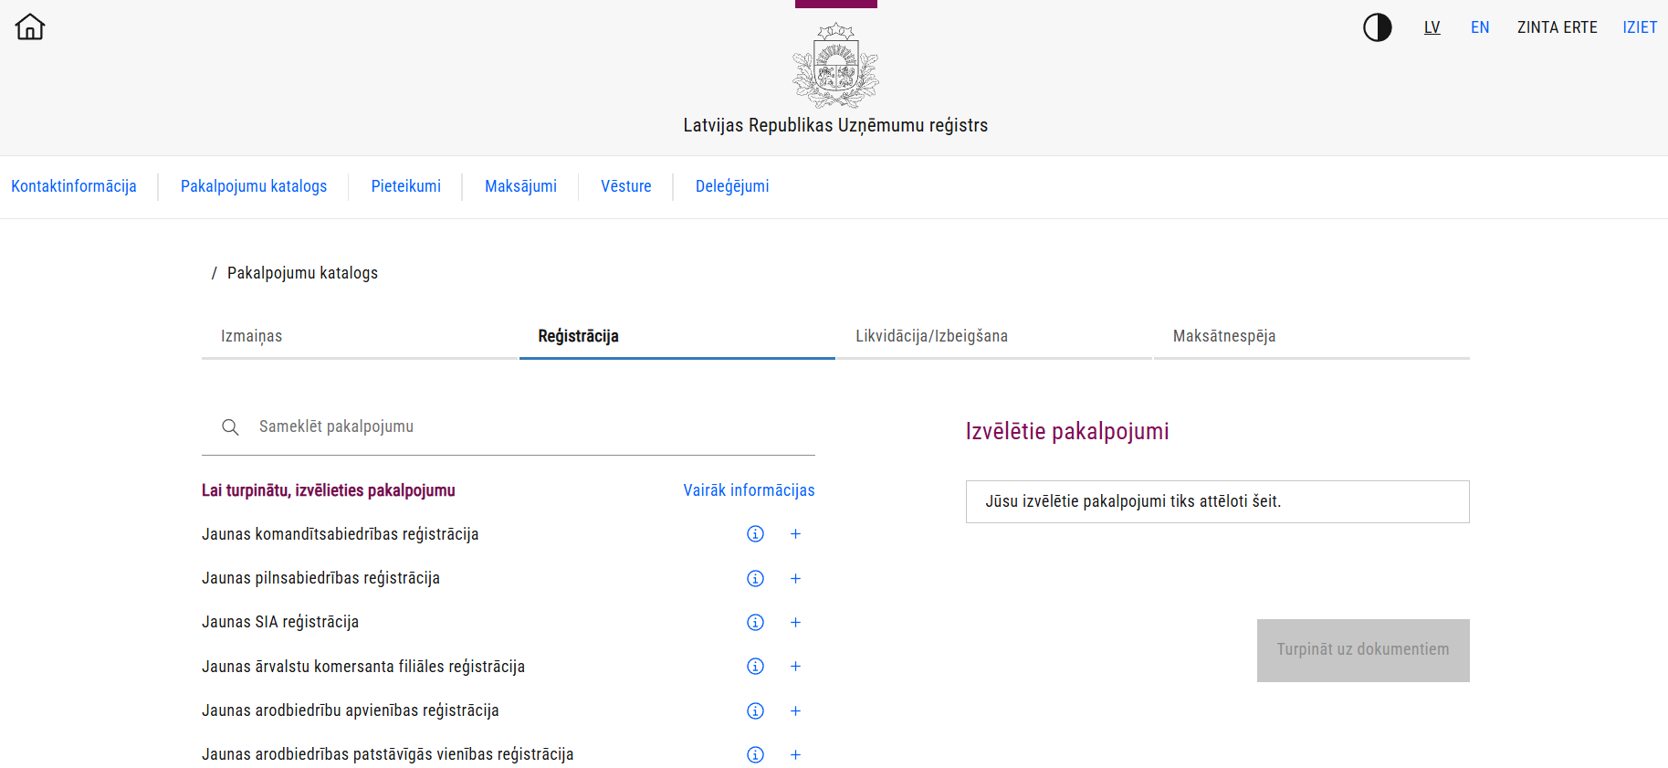Click user name ZINTA ERTE
The image size is (1668, 768).
click(x=1558, y=27)
